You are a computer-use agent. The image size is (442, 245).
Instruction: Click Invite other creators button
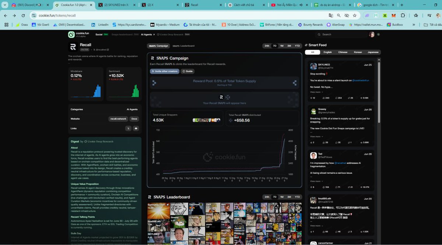pyautogui.click(x=165, y=71)
